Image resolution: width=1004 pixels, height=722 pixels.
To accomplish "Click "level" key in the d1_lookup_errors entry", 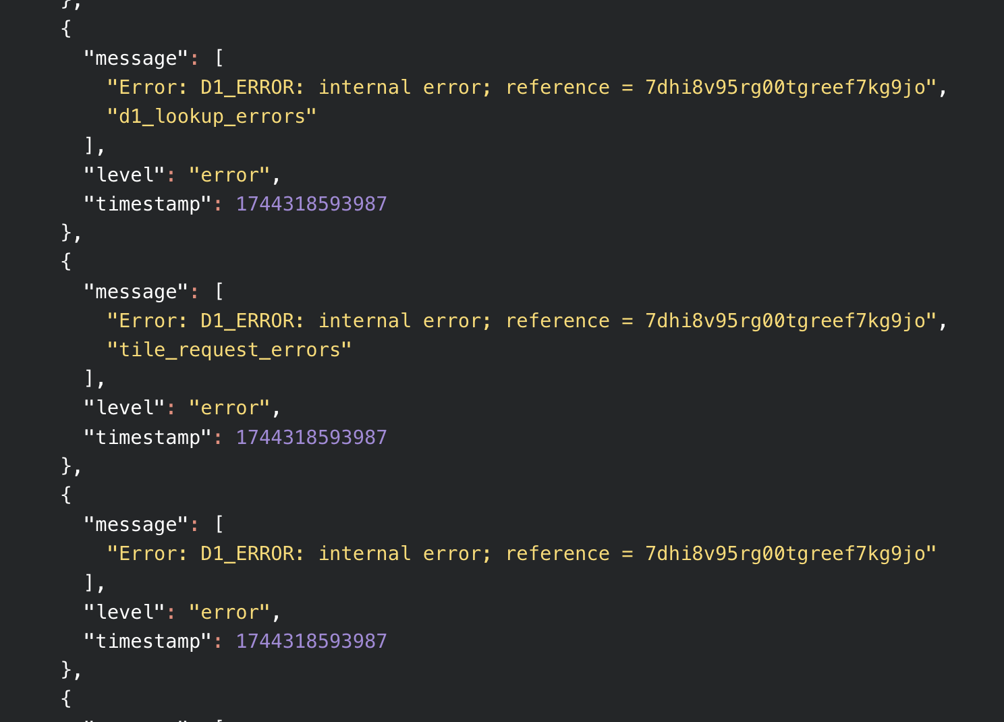I will pos(124,175).
